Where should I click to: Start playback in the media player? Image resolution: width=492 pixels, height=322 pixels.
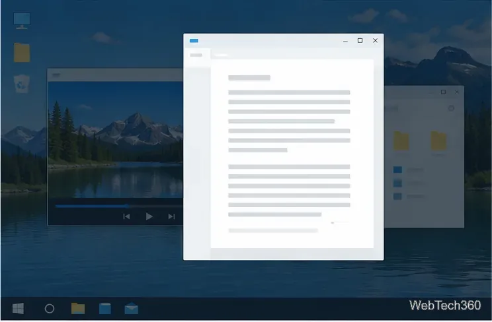(149, 216)
